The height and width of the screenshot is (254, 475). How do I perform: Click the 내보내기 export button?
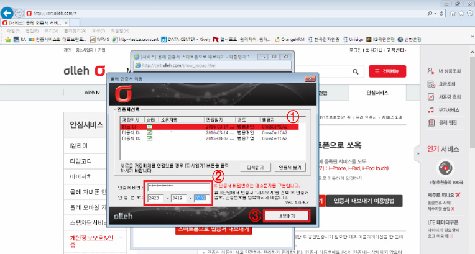286,216
